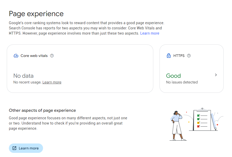Viewport: 232px width, 157px height.
Task: Open help tooltip beside HTTPS label
Action: pos(189,56)
